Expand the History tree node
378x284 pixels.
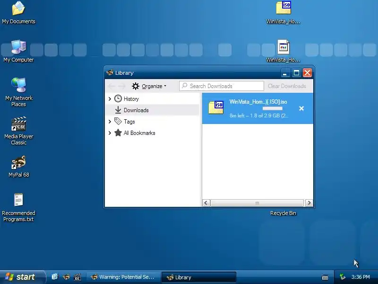pyautogui.click(x=110, y=99)
